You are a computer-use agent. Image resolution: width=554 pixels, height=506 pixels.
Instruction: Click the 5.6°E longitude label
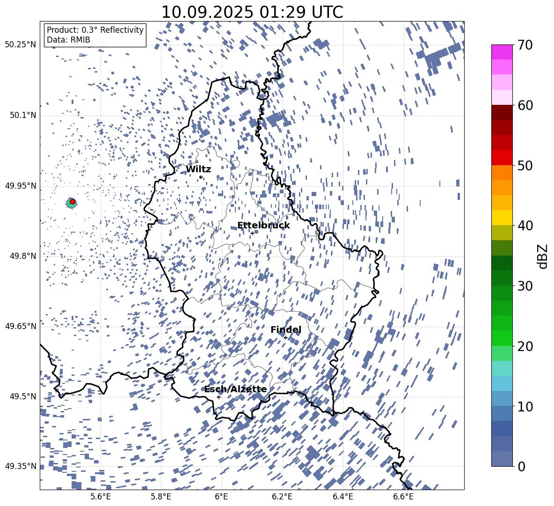(x=101, y=497)
